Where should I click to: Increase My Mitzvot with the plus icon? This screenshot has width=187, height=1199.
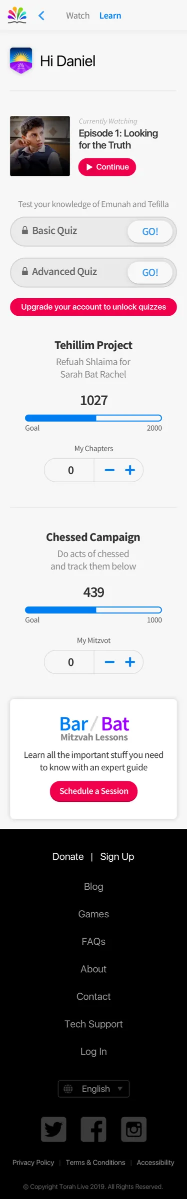tap(130, 662)
